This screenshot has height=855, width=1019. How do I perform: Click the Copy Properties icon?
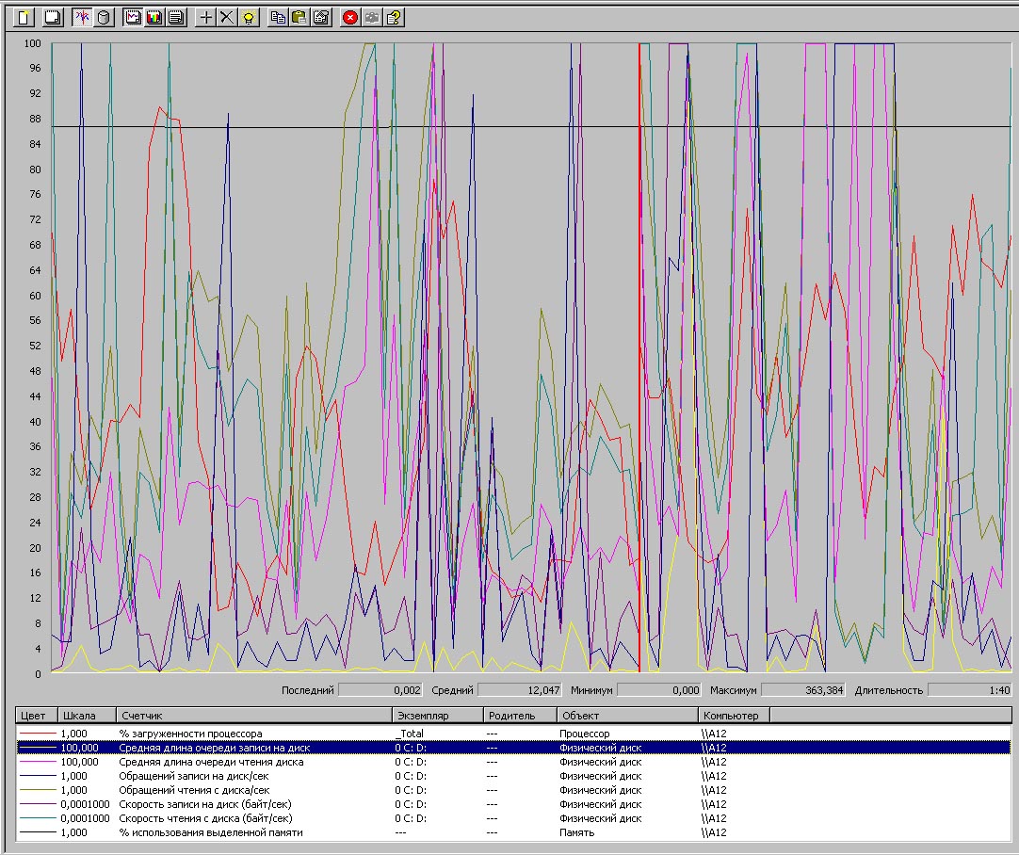coord(277,17)
